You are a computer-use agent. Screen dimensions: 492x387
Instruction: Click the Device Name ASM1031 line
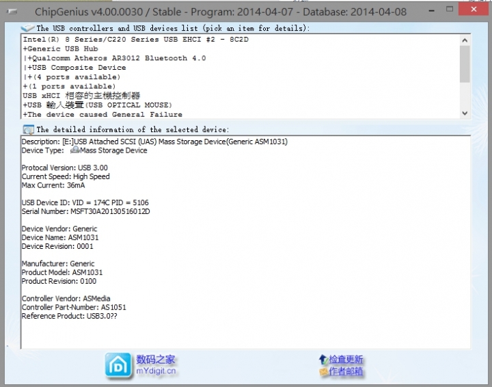point(60,237)
